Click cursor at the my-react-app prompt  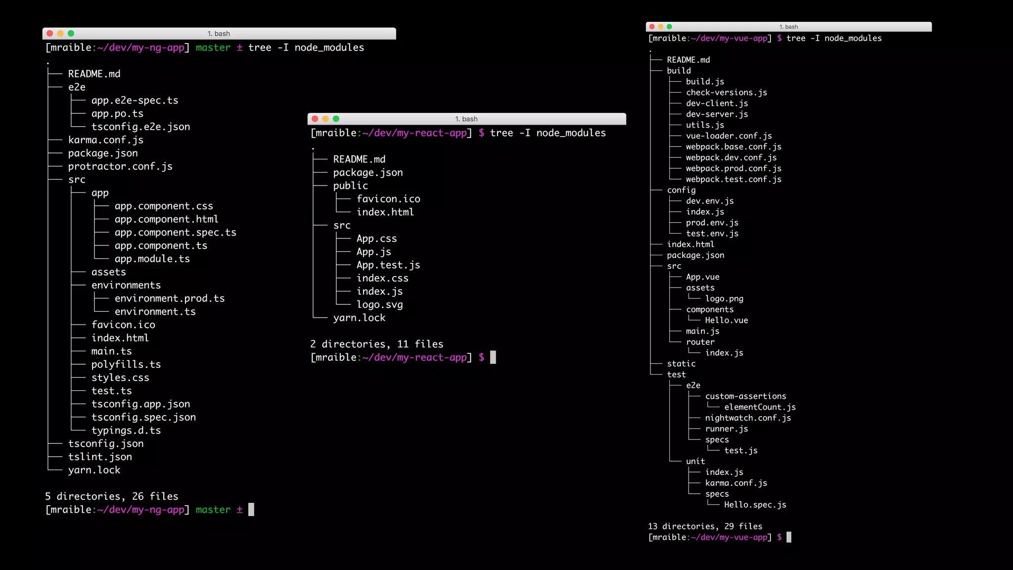(493, 357)
